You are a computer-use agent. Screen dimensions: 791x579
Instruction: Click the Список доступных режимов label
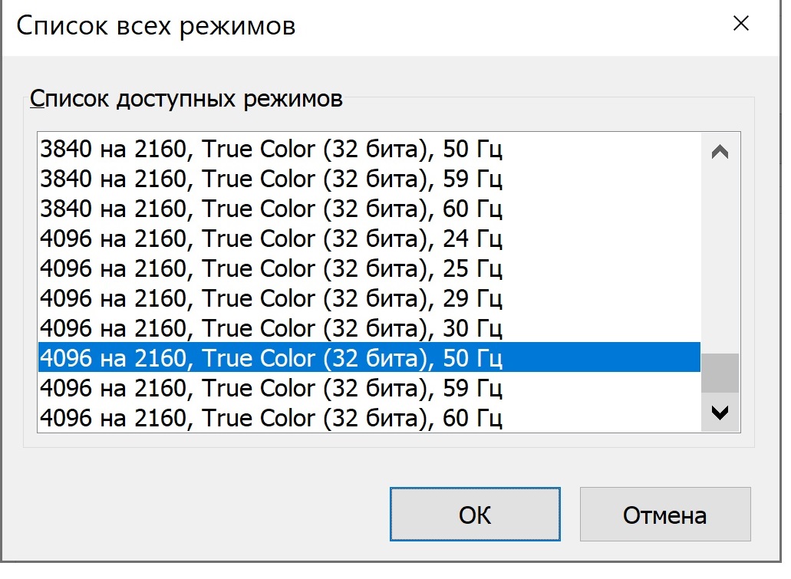click(186, 99)
